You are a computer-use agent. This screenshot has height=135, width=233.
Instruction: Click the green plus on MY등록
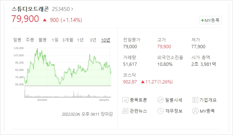pos(203,20)
